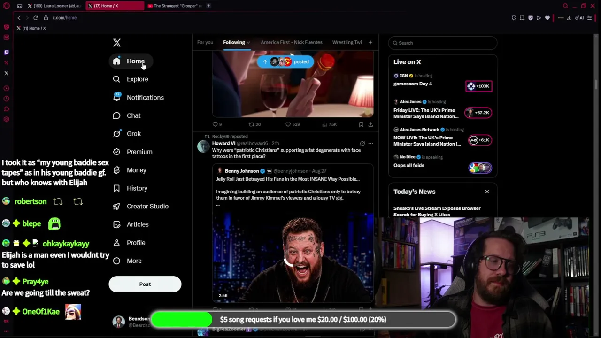Image resolution: width=601 pixels, height=338 pixels.
Task: Open Howard VI's profile avatar
Action: pyautogui.click(x=203, y=146)
